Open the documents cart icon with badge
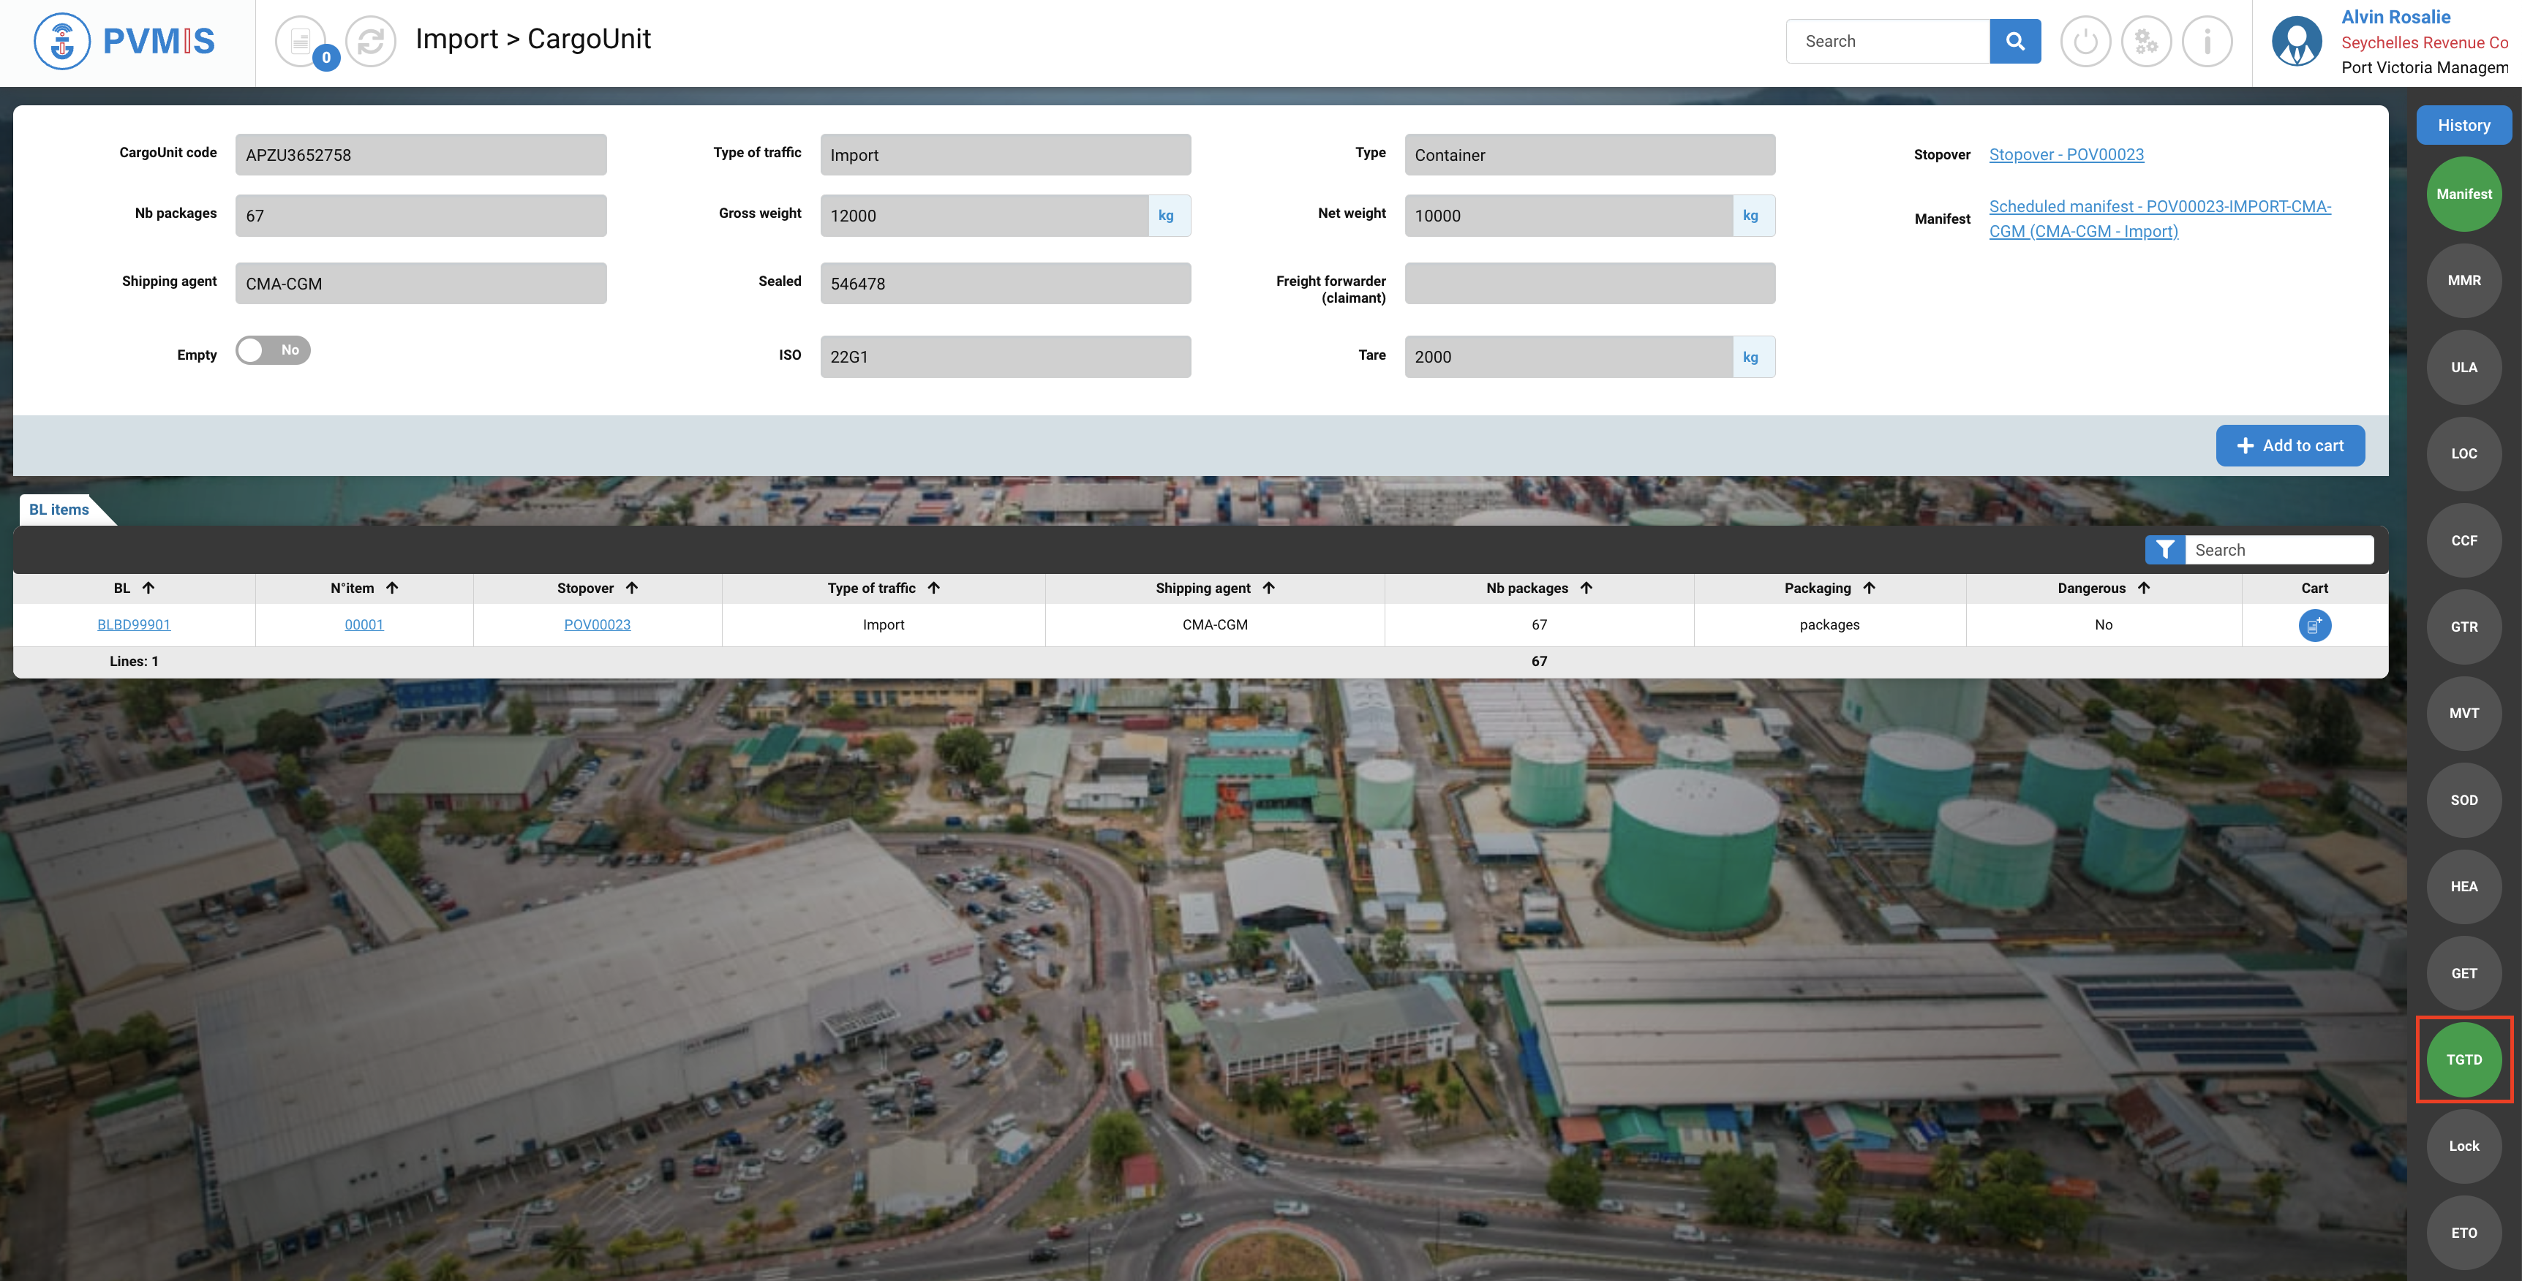 301,41
